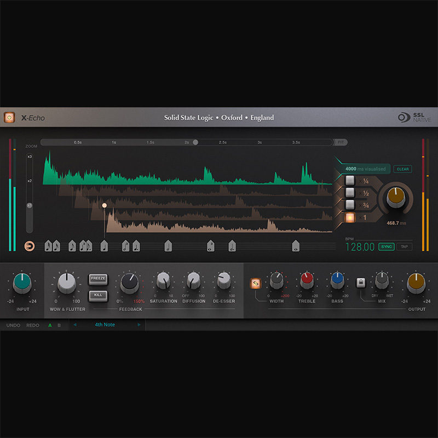Select the whole-note triplet delay marker
438x438 pixels.
(211, 246)
